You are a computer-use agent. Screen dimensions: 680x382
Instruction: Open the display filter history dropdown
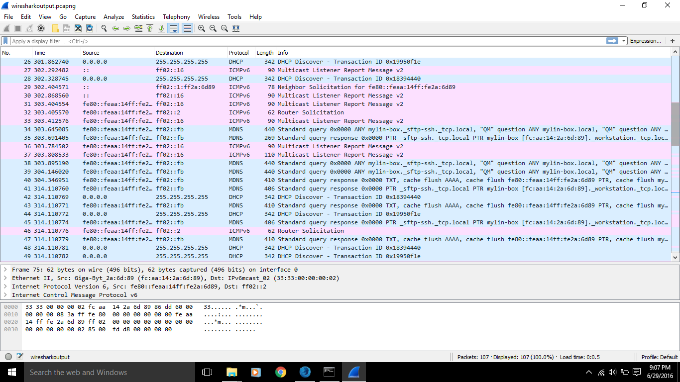623,41
